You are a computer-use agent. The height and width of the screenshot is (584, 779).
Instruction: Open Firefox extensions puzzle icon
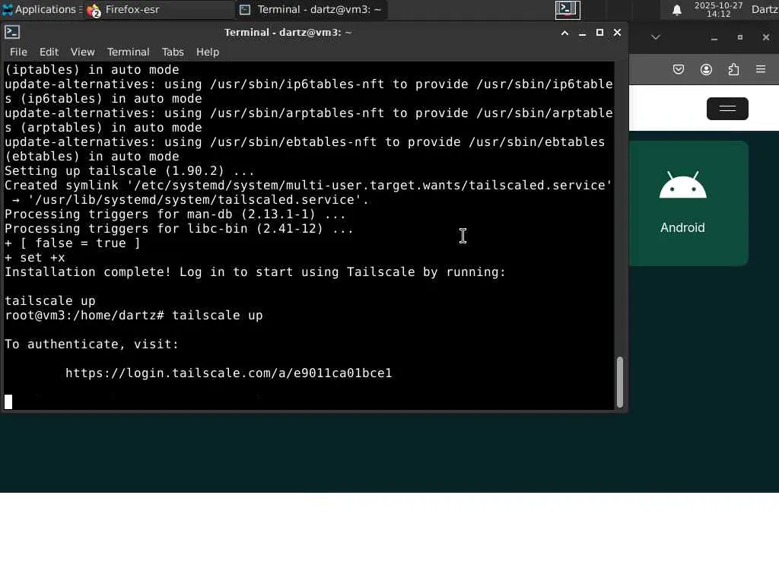733,69
